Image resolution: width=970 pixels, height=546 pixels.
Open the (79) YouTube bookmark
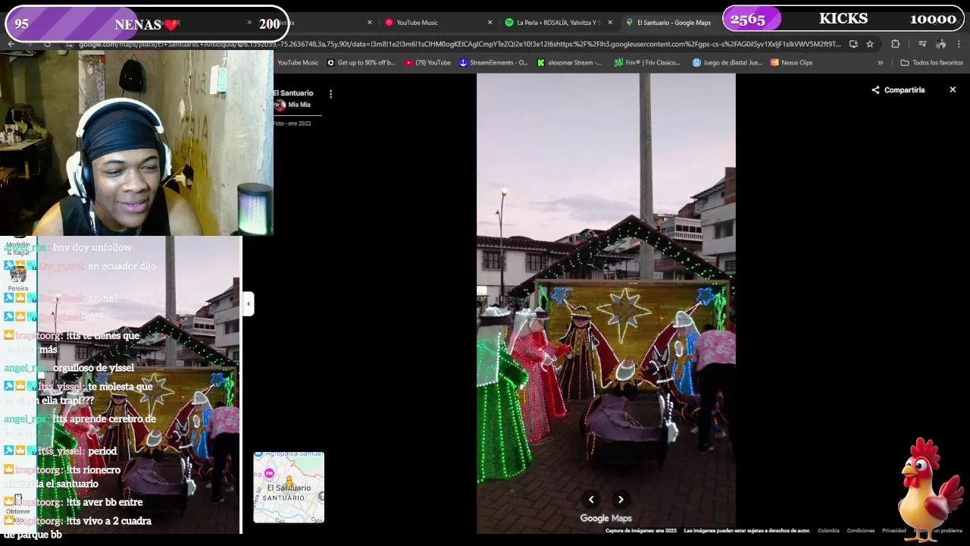pos(427,62)
